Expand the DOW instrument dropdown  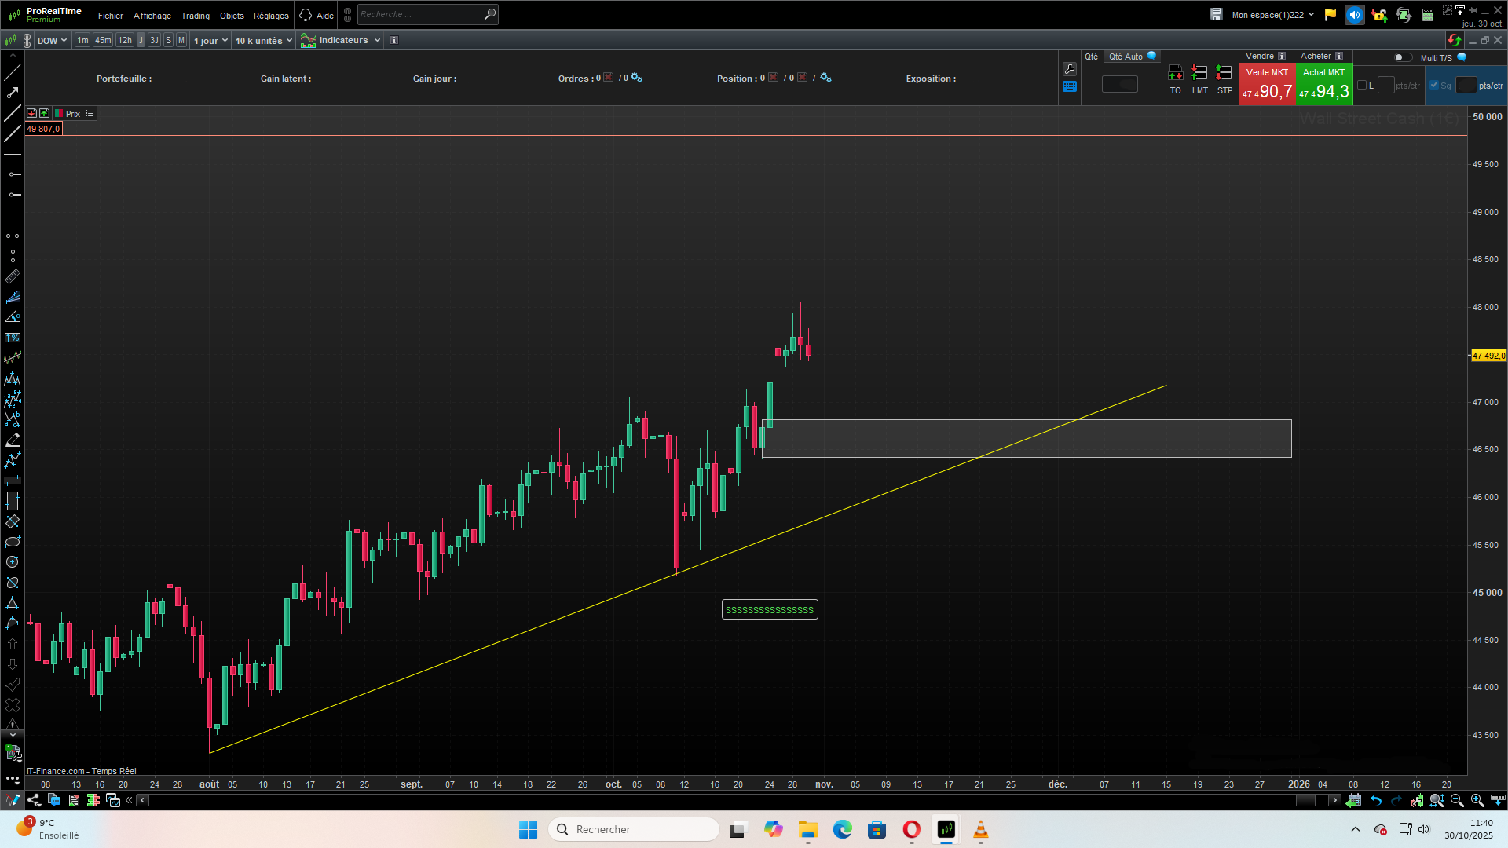pos(52,41)
